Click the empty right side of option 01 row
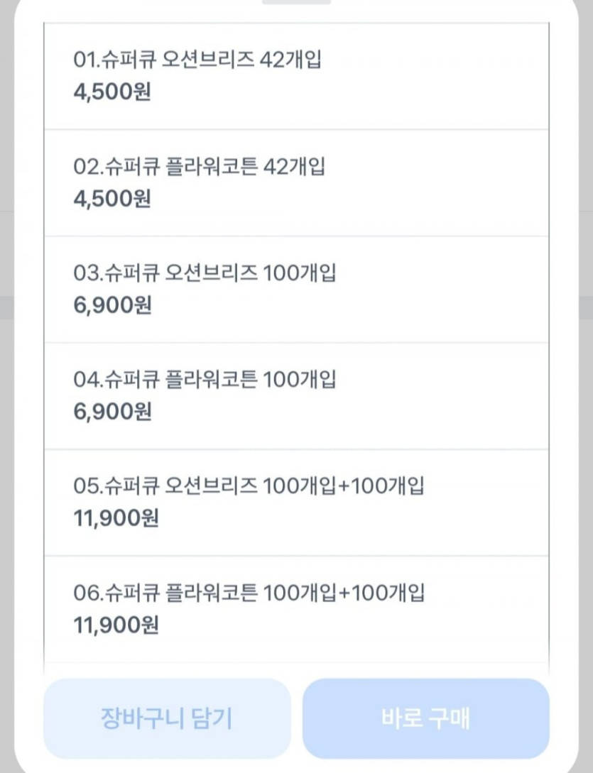593x773 pixels. (462, 77)
